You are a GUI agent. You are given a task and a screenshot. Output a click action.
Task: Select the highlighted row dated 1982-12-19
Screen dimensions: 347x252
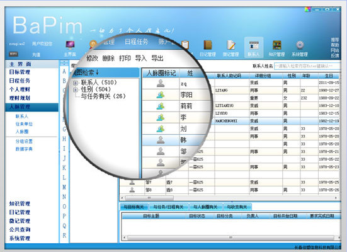pos(275,121)
